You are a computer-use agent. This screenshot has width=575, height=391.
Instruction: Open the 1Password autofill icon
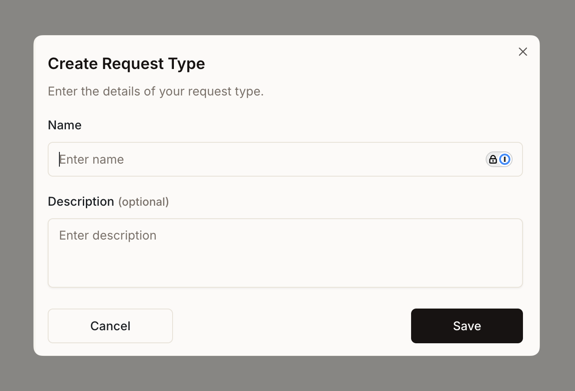click(504, 160)
